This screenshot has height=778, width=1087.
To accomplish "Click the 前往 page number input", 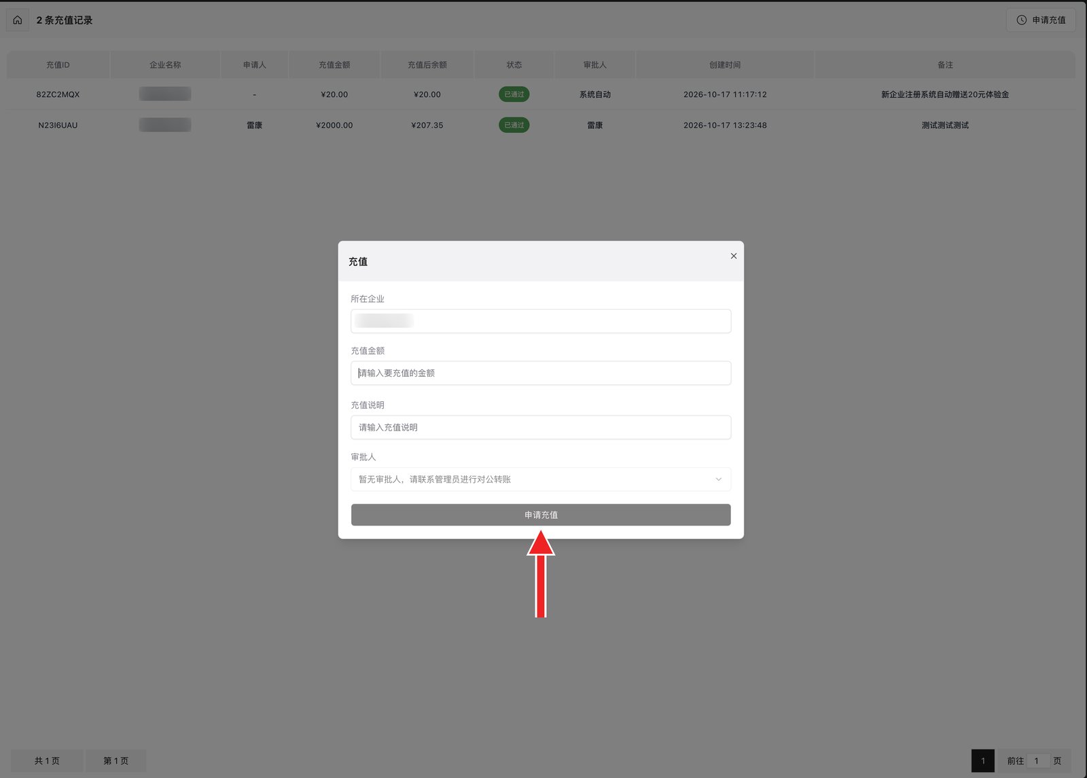I will [1037, 760].
